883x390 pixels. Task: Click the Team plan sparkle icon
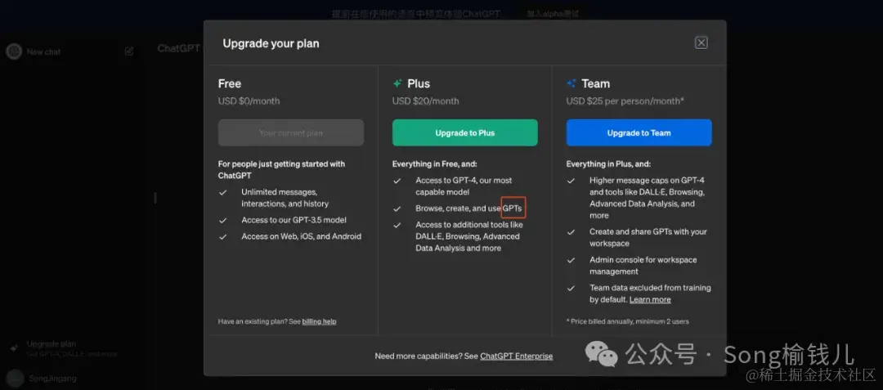click(571, 83)
